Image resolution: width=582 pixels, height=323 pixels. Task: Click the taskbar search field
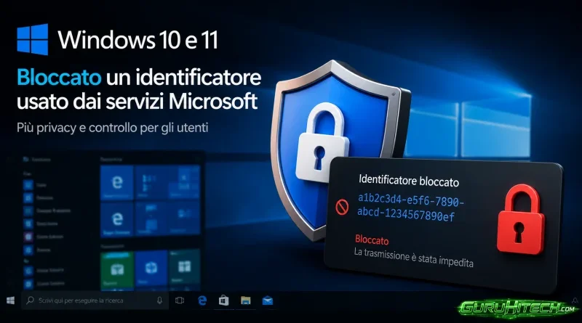point(95,300)
